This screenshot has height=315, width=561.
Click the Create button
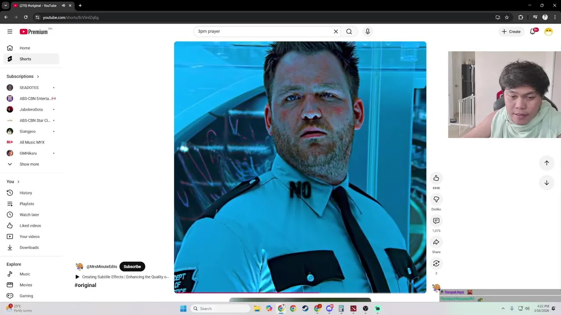pyautogui.click(x=511, y=31)
